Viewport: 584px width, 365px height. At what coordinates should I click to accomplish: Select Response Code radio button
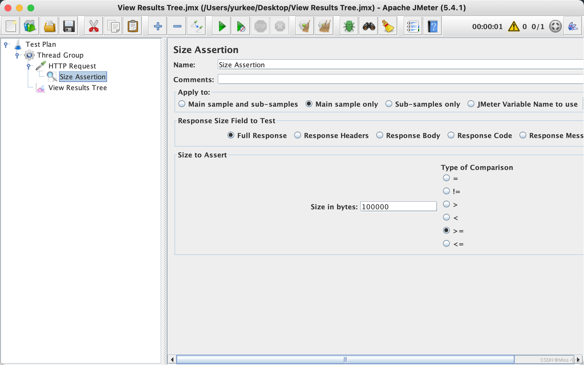(451, 135)
